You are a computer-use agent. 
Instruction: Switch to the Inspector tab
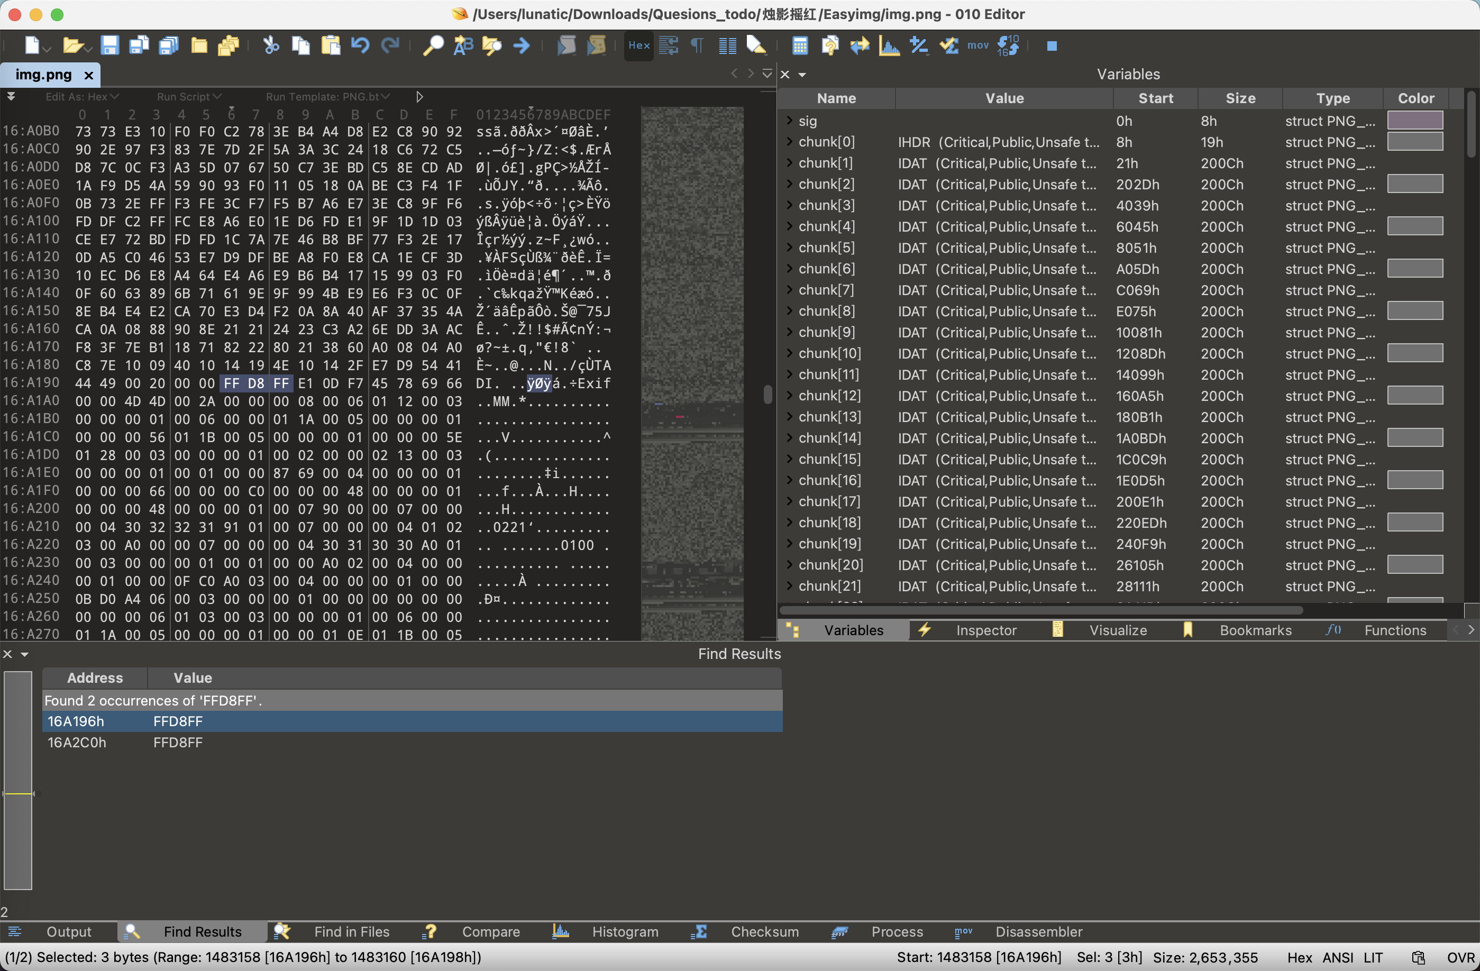tap(985, 630)
